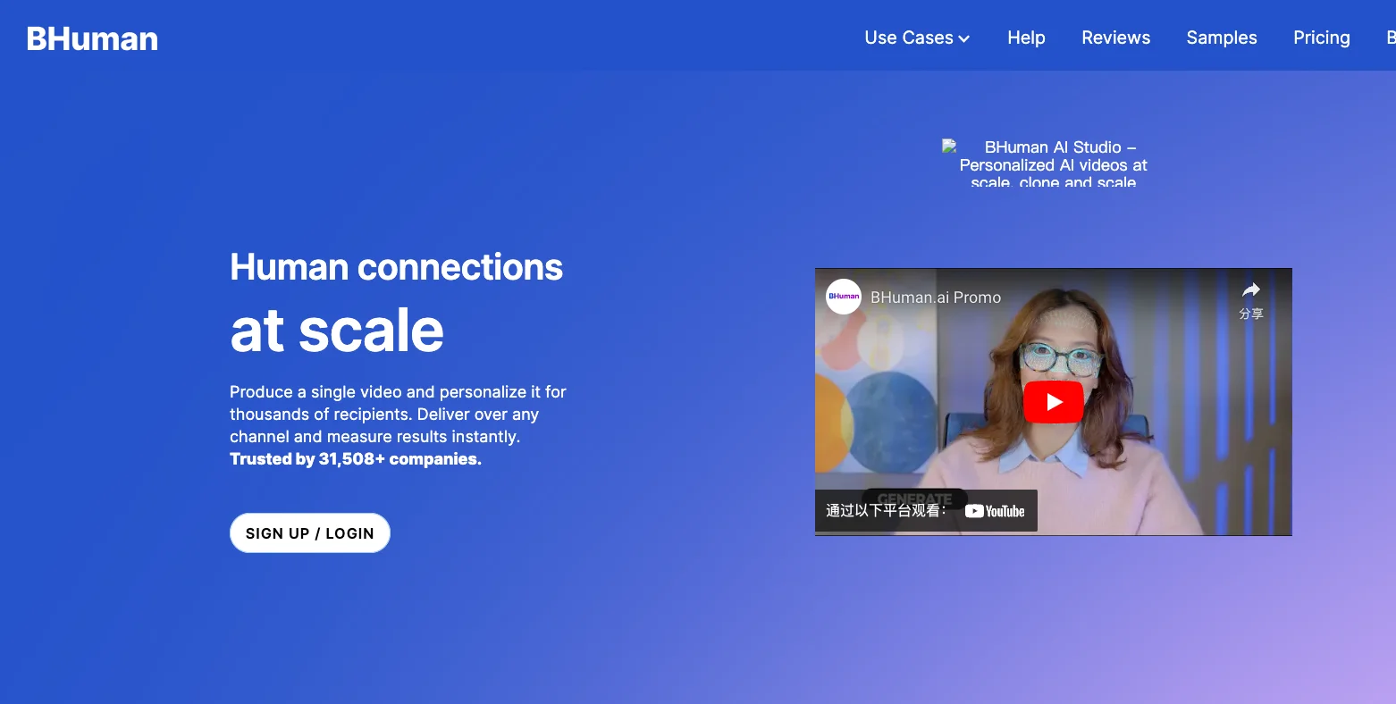This screenshot has height=704, width=1396.
Task: Expand the Use Cases chevron arrow
Action: [964, 38]
